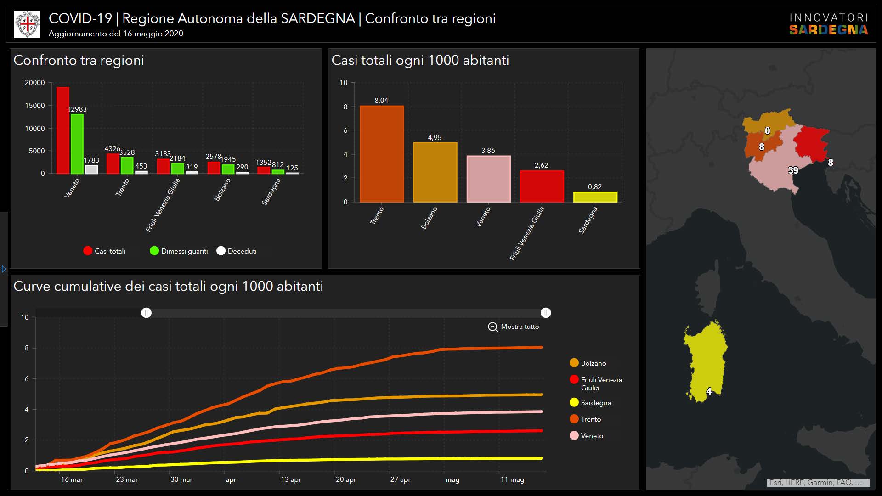This screenshot has height=496, width=882.
Task: Toggle the Trento legend marker
Action: click(574, 419)
